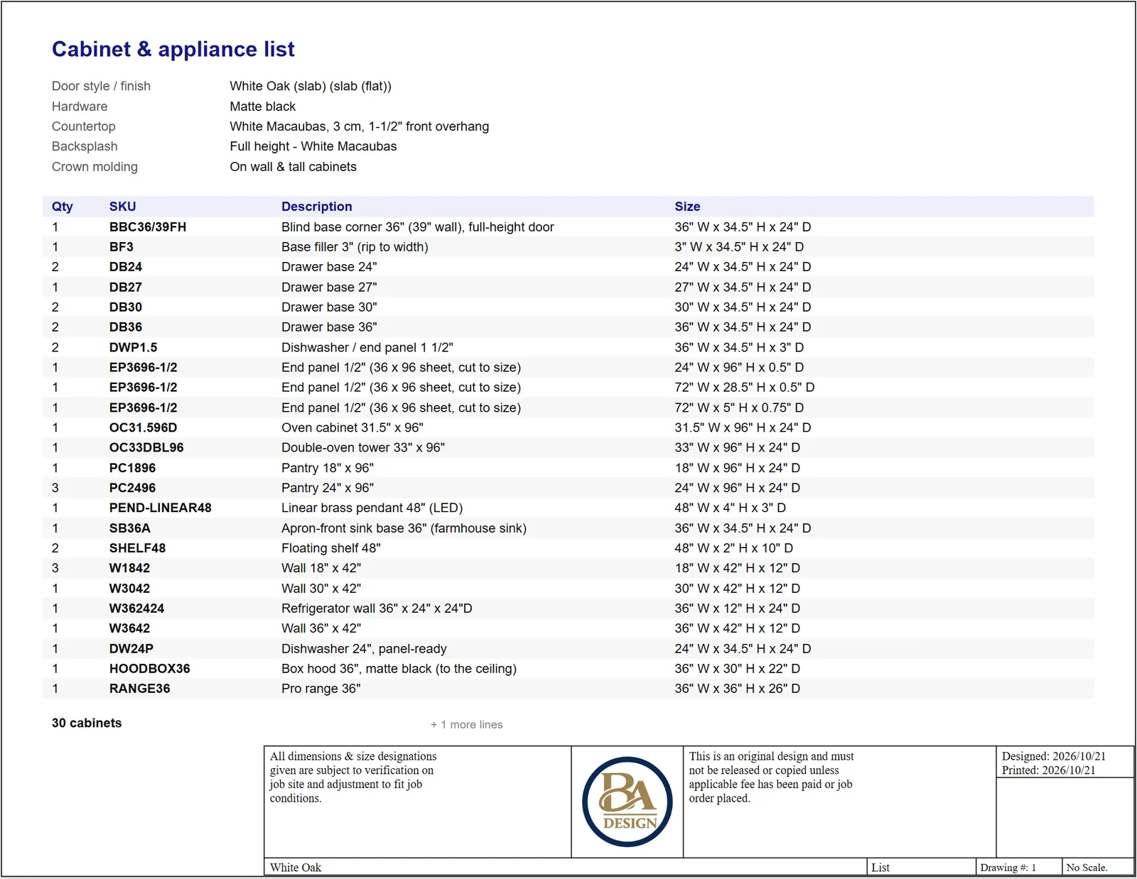Click size '72" W x 5" H x 0.75" D'

pos(739,408)
